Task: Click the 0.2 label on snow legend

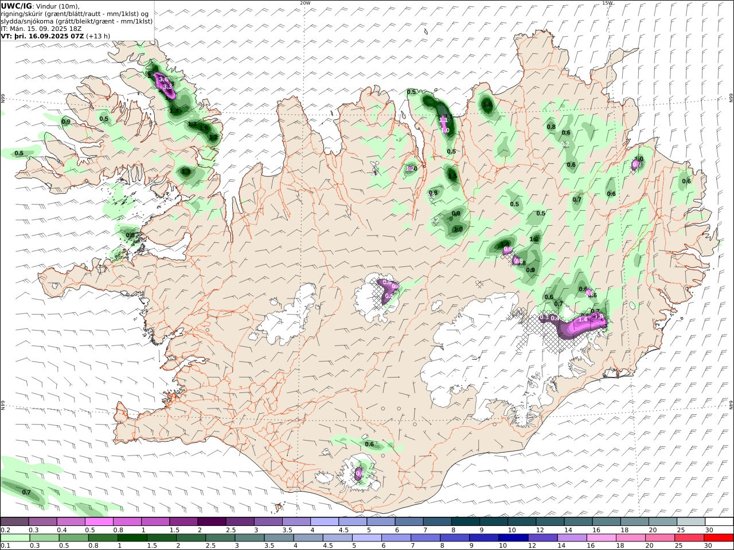Action: [x=5, y=531]
